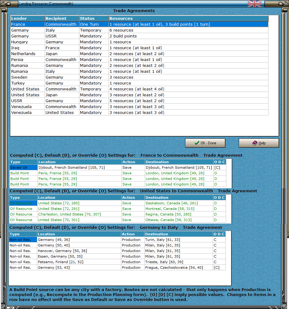Click the Recipient column header
The image size is (289, 309).
[x=62, y=18]
